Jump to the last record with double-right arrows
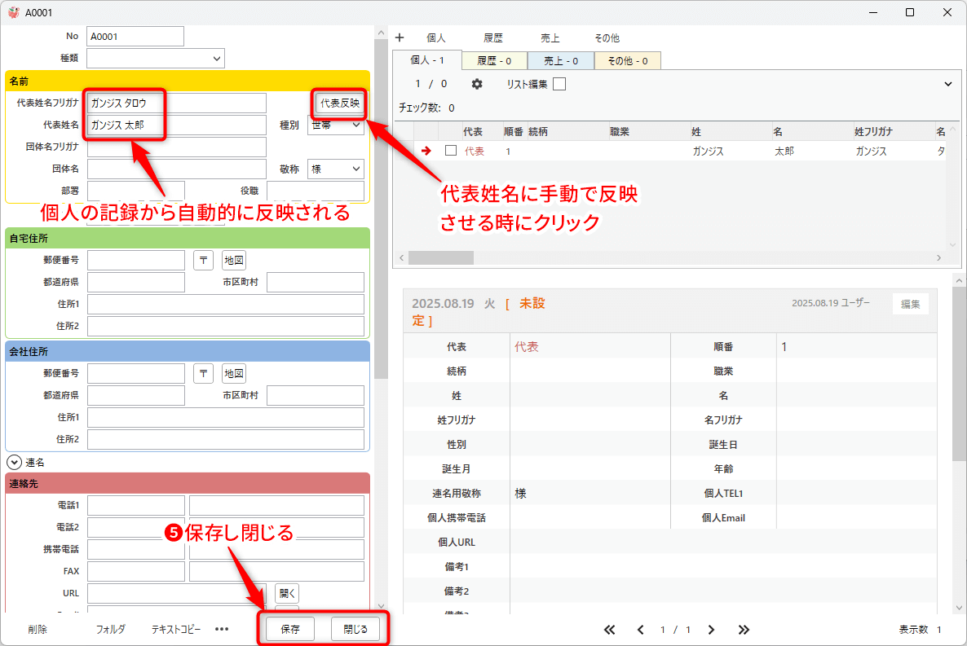The image size is (967, 646). point(744,630)
